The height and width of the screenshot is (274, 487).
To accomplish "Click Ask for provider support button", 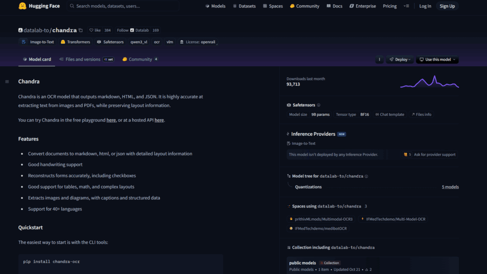I will point(429,154).
